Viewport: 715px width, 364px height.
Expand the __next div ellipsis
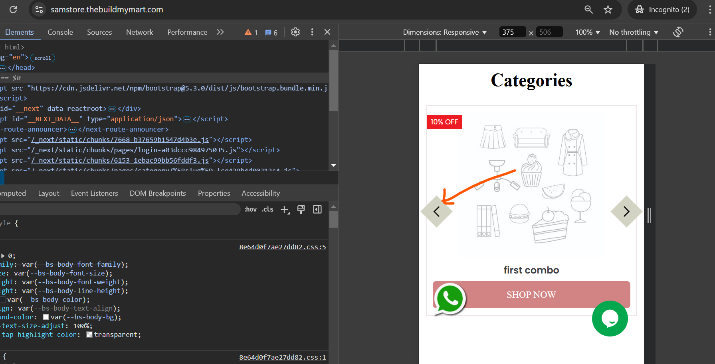pyautogui.click(x=112, y=109)
